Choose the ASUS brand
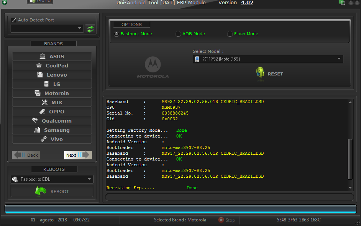This screenshot has height=226, width=361. point(52,56)
